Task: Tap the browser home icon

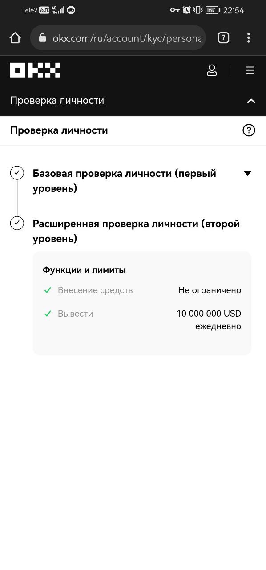Action: (x=15, y=38)
